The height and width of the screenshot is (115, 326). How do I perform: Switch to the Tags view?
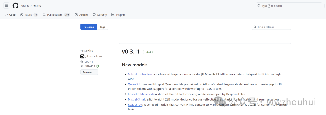point(102,27)
